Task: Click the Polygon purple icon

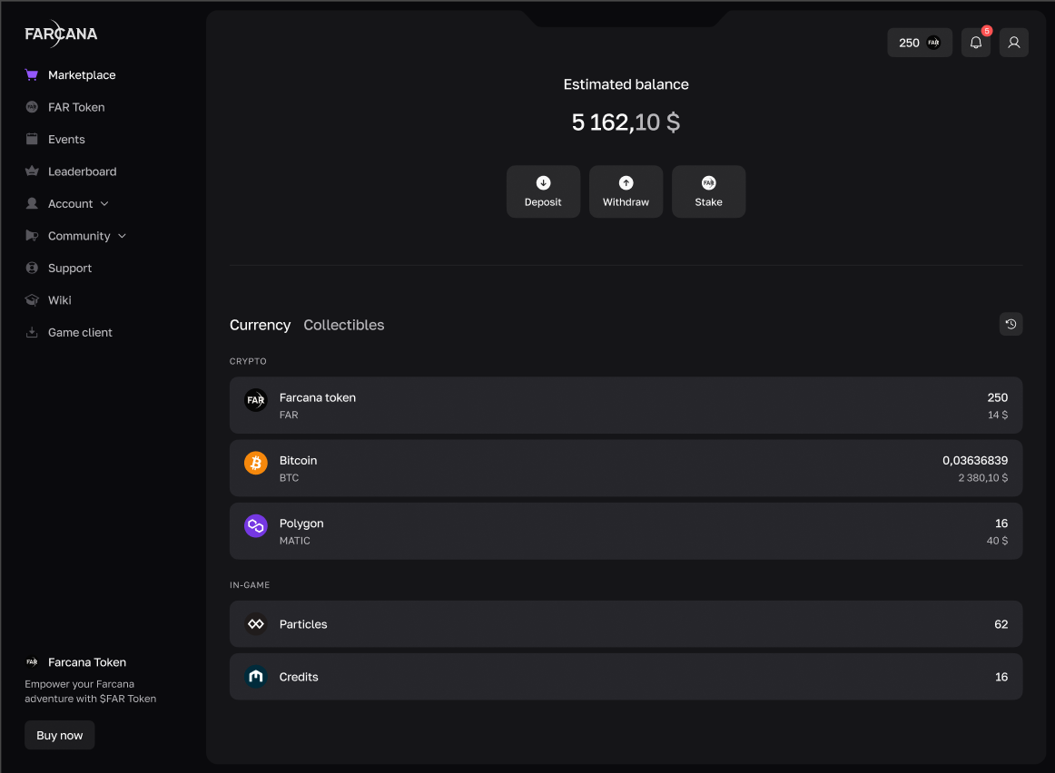Action: [x=256, y=526]
